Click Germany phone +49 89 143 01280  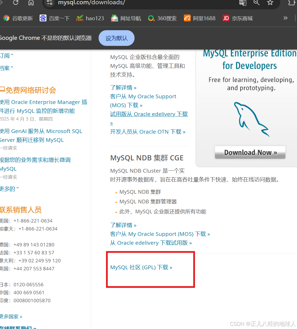(34, 245)
